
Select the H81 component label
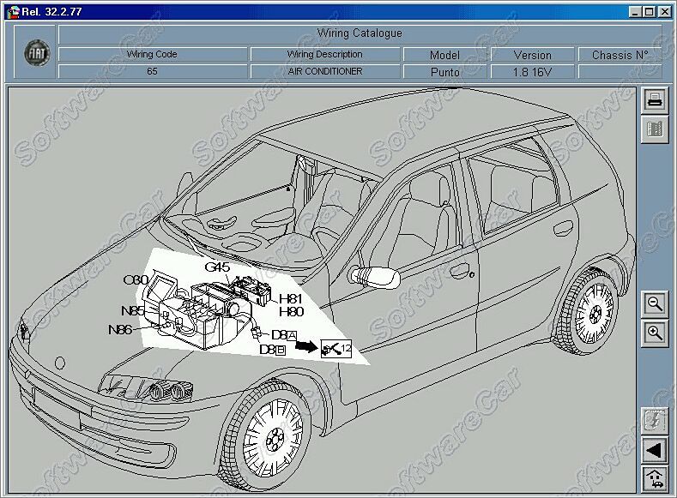tap(291, 299)
